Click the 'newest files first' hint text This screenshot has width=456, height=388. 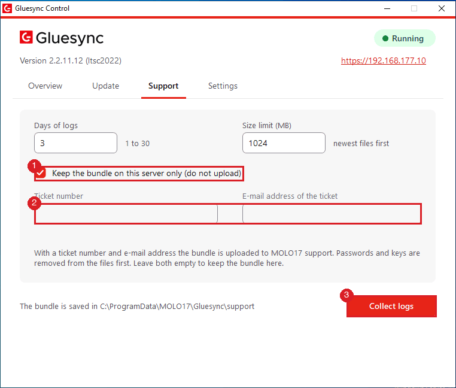click(x=361, y=143)
